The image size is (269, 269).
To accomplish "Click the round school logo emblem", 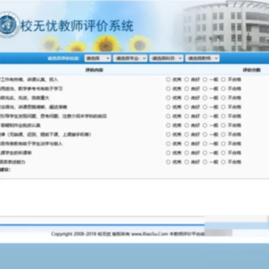I will click(7, 25).
